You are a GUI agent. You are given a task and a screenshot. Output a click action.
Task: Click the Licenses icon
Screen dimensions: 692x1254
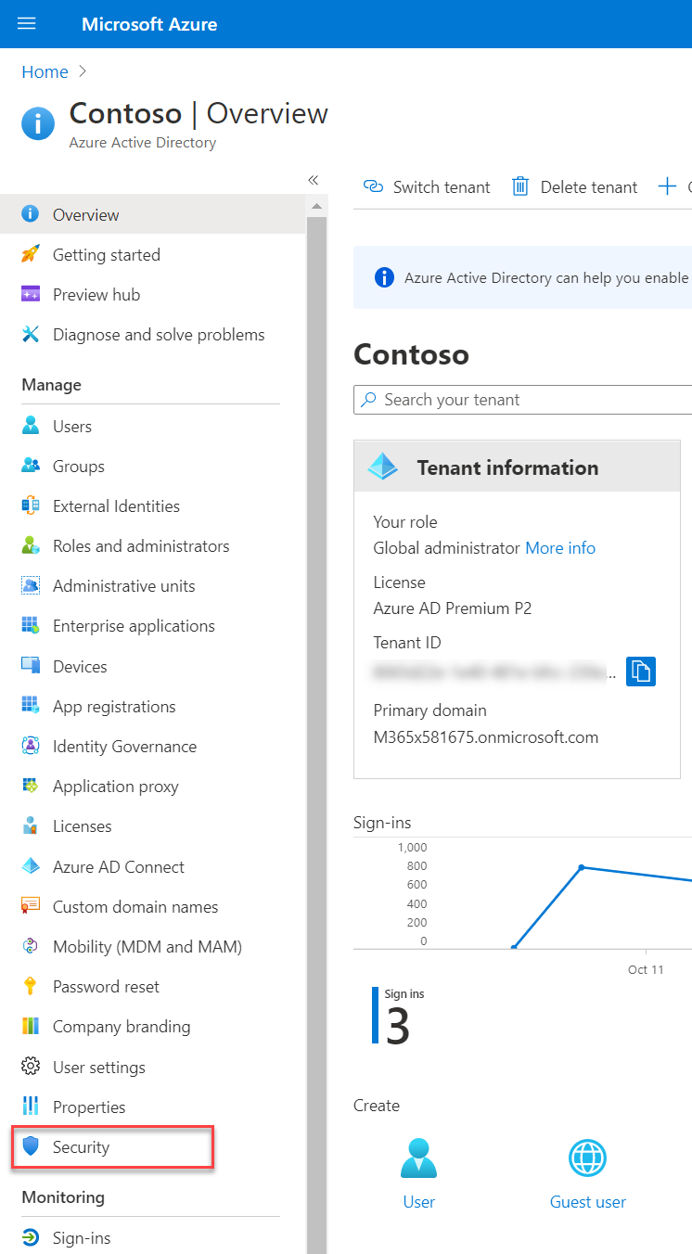tap(31, 825)
